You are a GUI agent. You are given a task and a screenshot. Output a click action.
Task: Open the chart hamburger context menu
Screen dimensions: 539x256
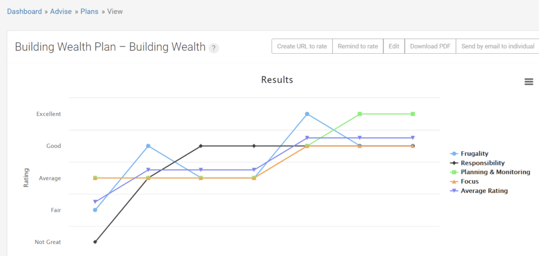528,82
